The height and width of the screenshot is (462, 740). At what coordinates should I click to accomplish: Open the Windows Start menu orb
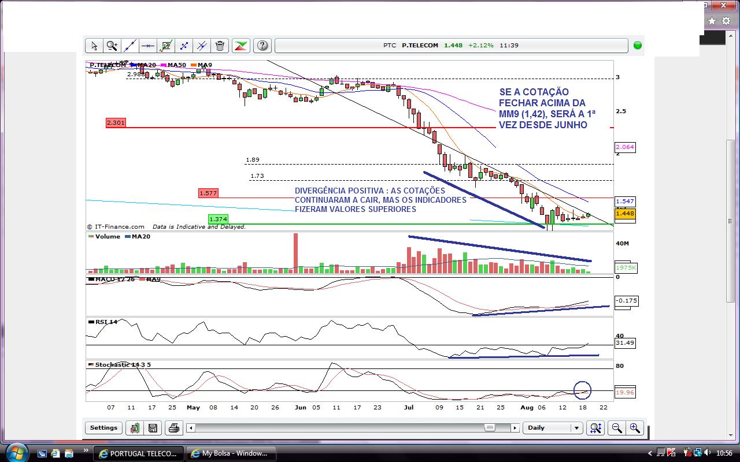(x=16, y=453)
